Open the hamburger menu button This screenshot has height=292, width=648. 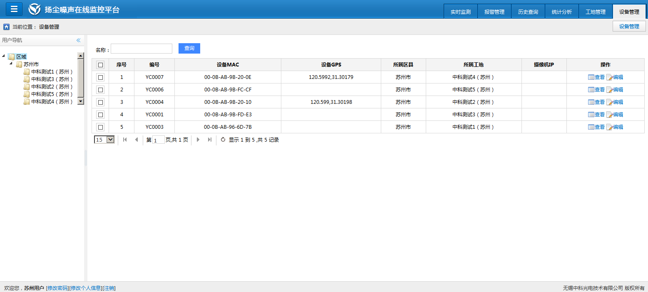14,9
